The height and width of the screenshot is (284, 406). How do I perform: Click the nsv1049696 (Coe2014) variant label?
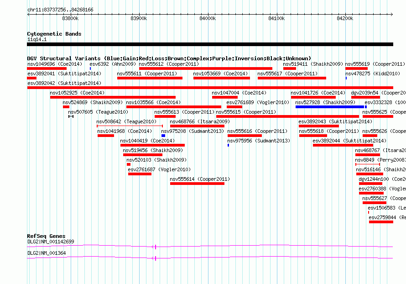tap(55, 64)
